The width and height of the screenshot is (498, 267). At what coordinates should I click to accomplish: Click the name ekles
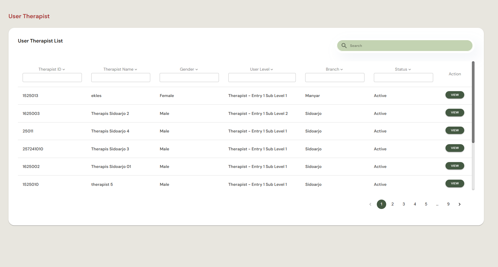point(96,96)
